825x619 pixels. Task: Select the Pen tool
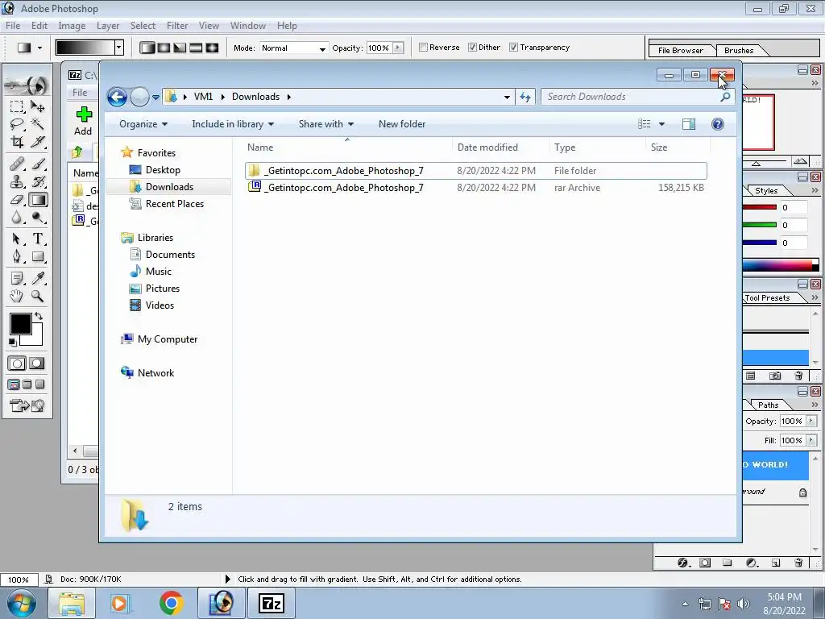17,256
